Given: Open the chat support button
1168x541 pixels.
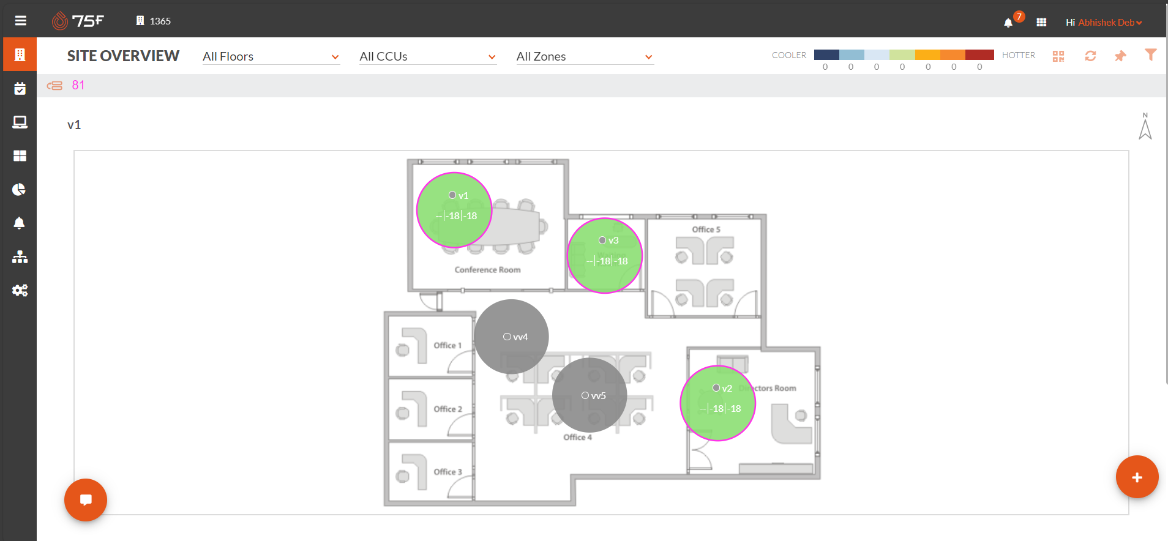Looking at the screenshot, I should [86, 500].
